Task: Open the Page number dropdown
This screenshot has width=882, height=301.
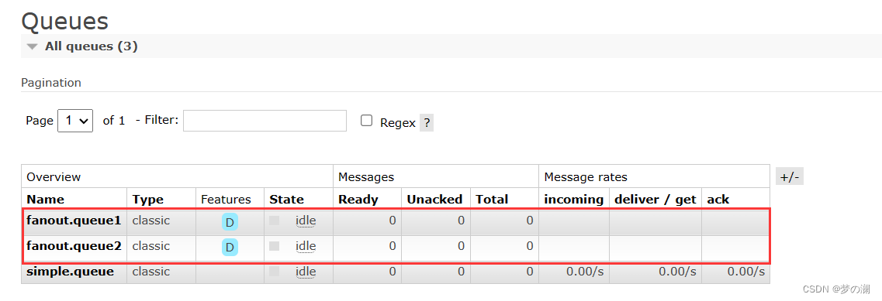Action: click(75, 121)
